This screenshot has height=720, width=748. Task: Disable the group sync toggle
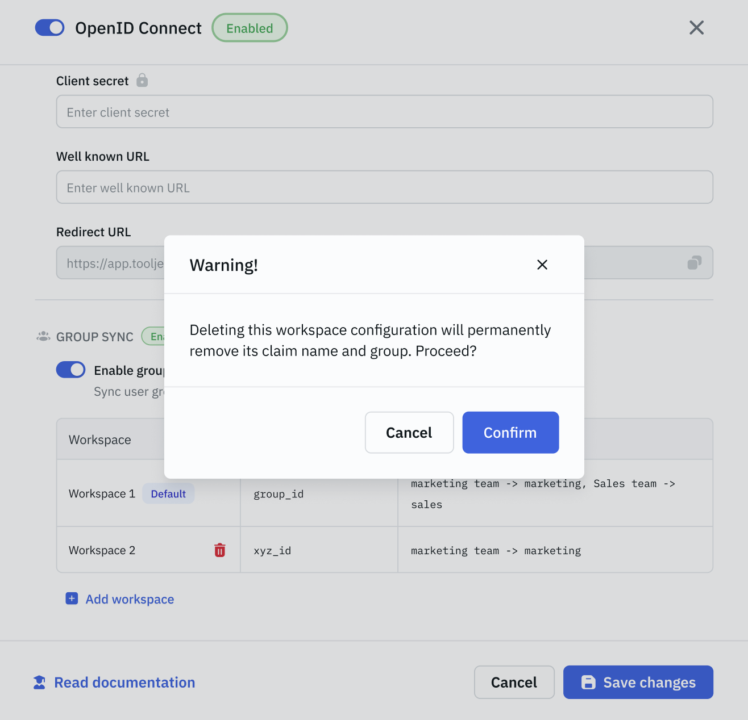tap(70, 370)
